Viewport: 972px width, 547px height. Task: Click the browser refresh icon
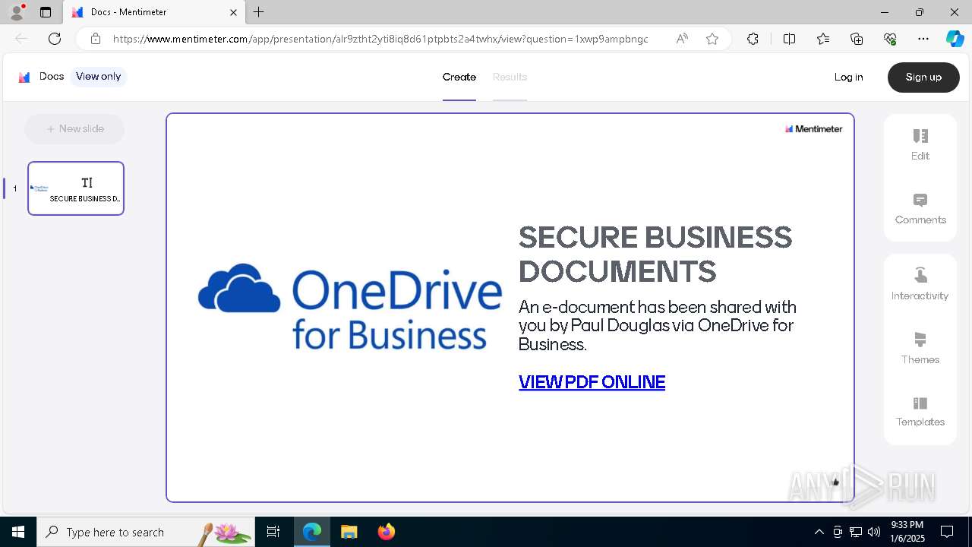(55, 39)
